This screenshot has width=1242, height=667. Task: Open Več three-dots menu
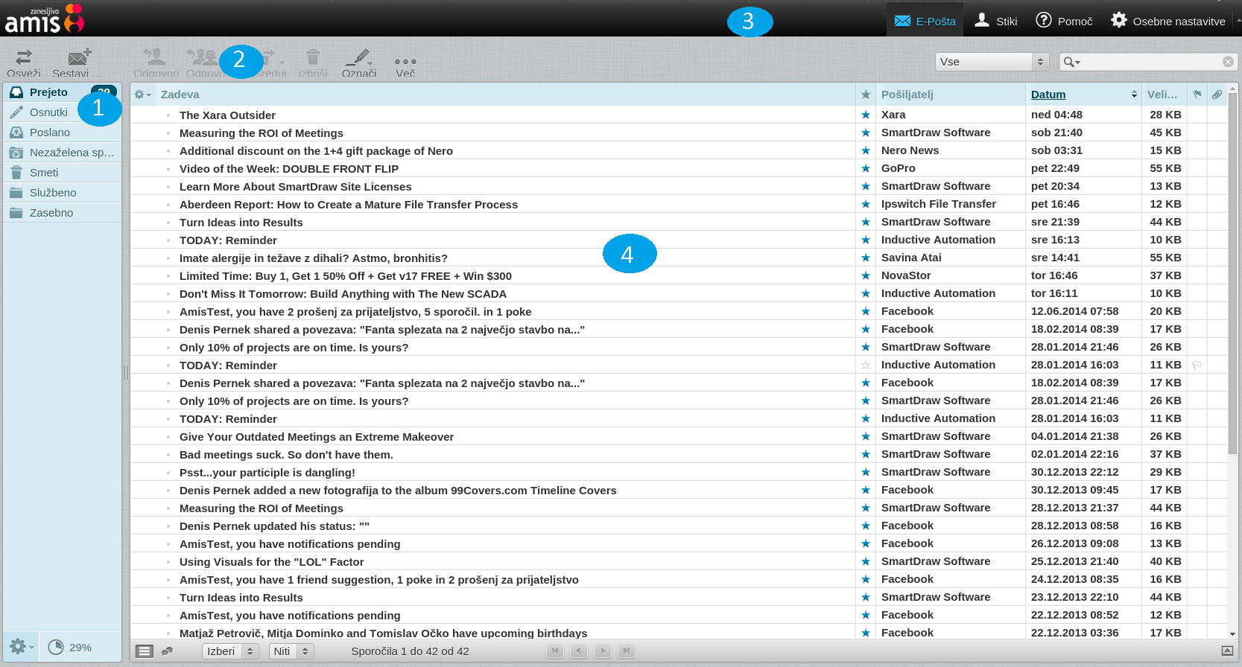point(405,63)
